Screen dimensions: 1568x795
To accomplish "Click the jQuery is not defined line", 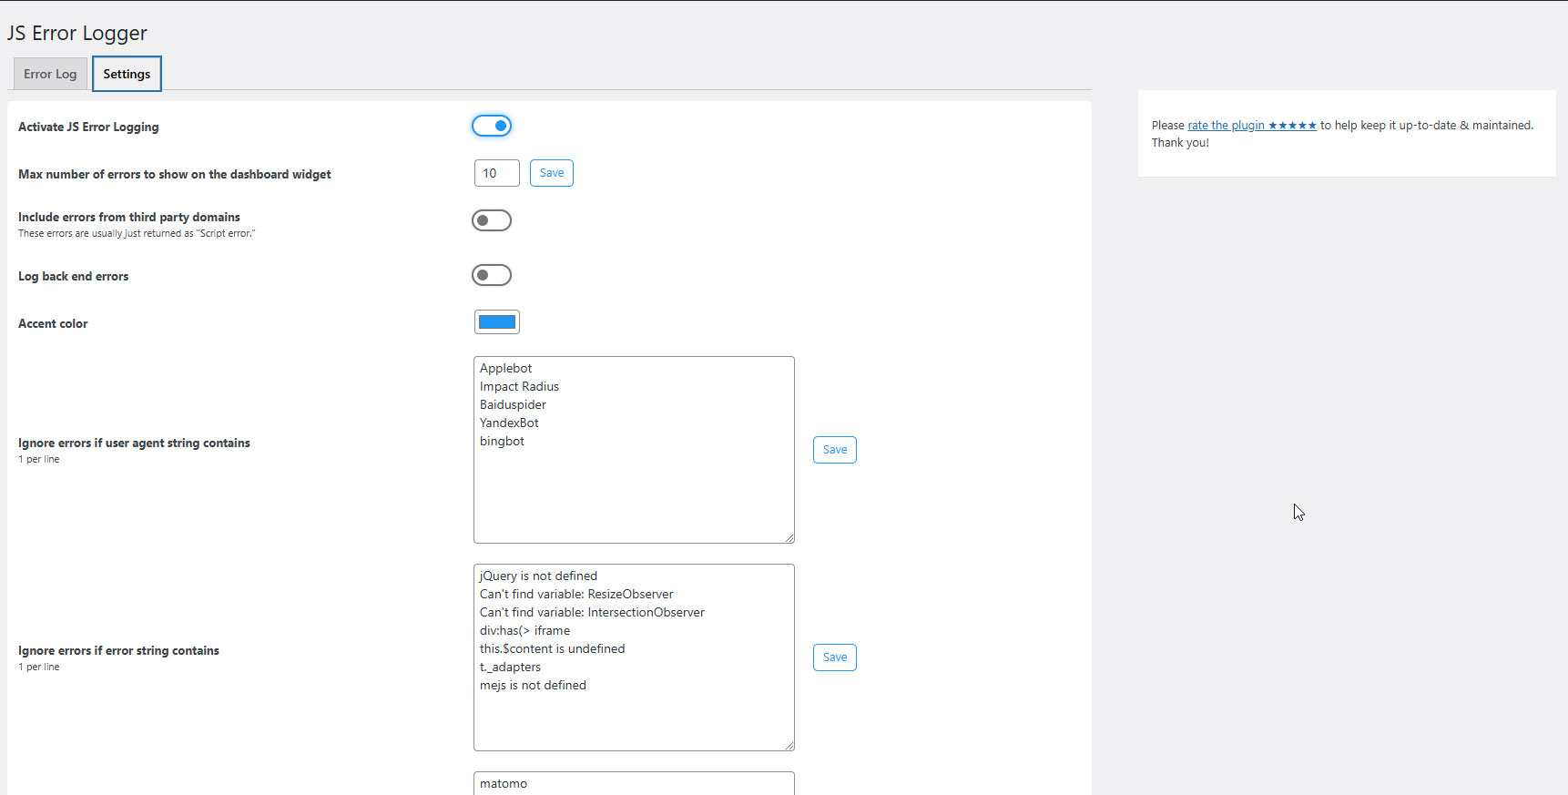I will click(539, 576).
